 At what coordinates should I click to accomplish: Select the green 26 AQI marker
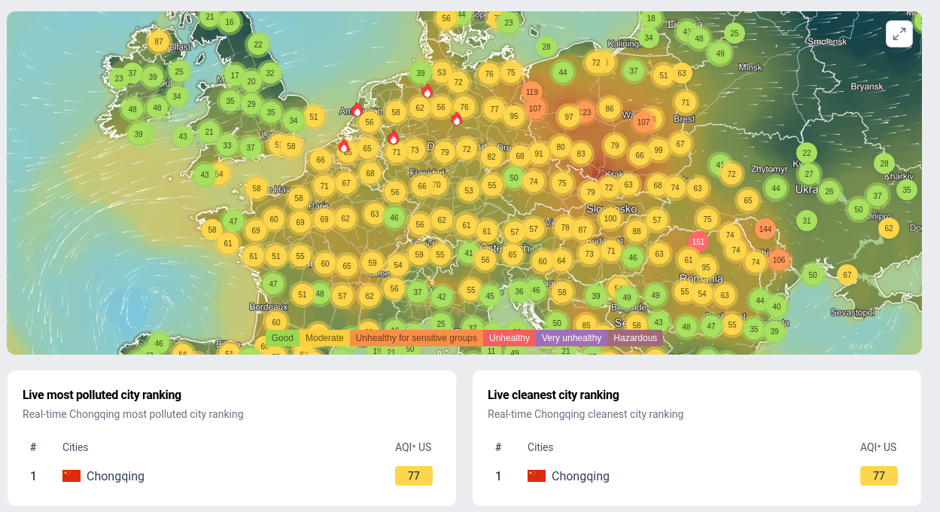[829, 191]
